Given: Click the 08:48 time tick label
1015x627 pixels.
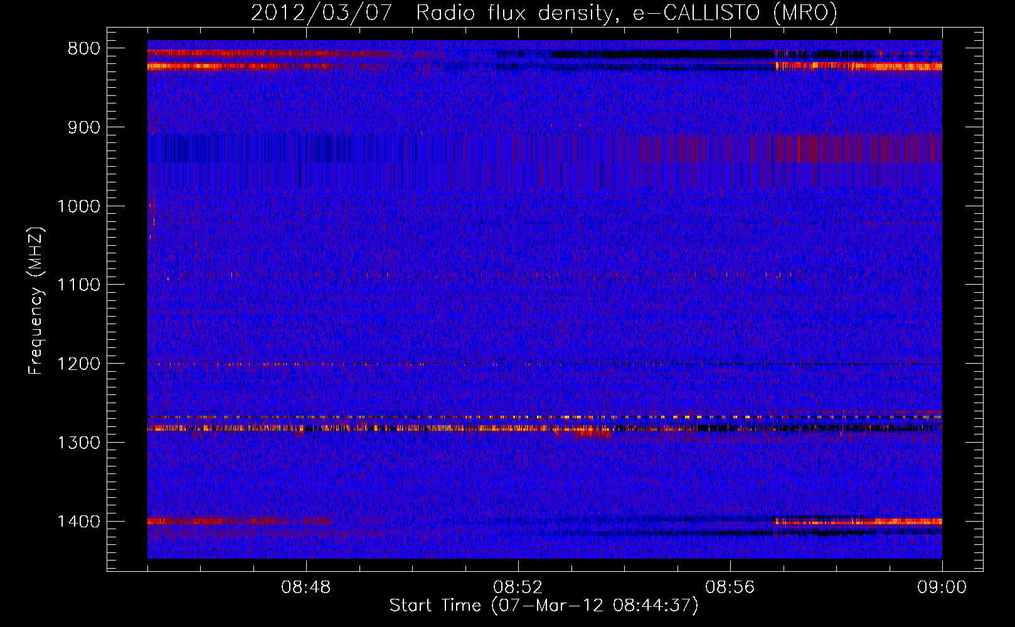Looking at the screenshot, I should 306,587.
